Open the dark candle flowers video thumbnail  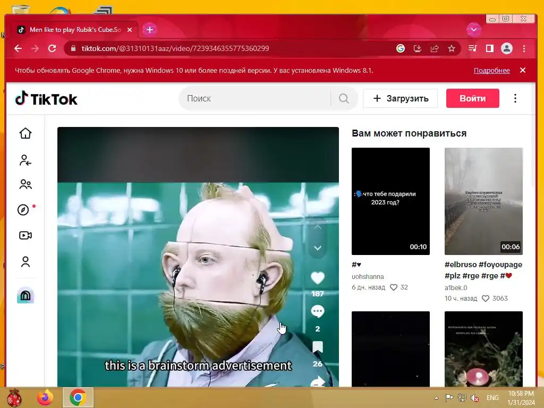(483, 349)
